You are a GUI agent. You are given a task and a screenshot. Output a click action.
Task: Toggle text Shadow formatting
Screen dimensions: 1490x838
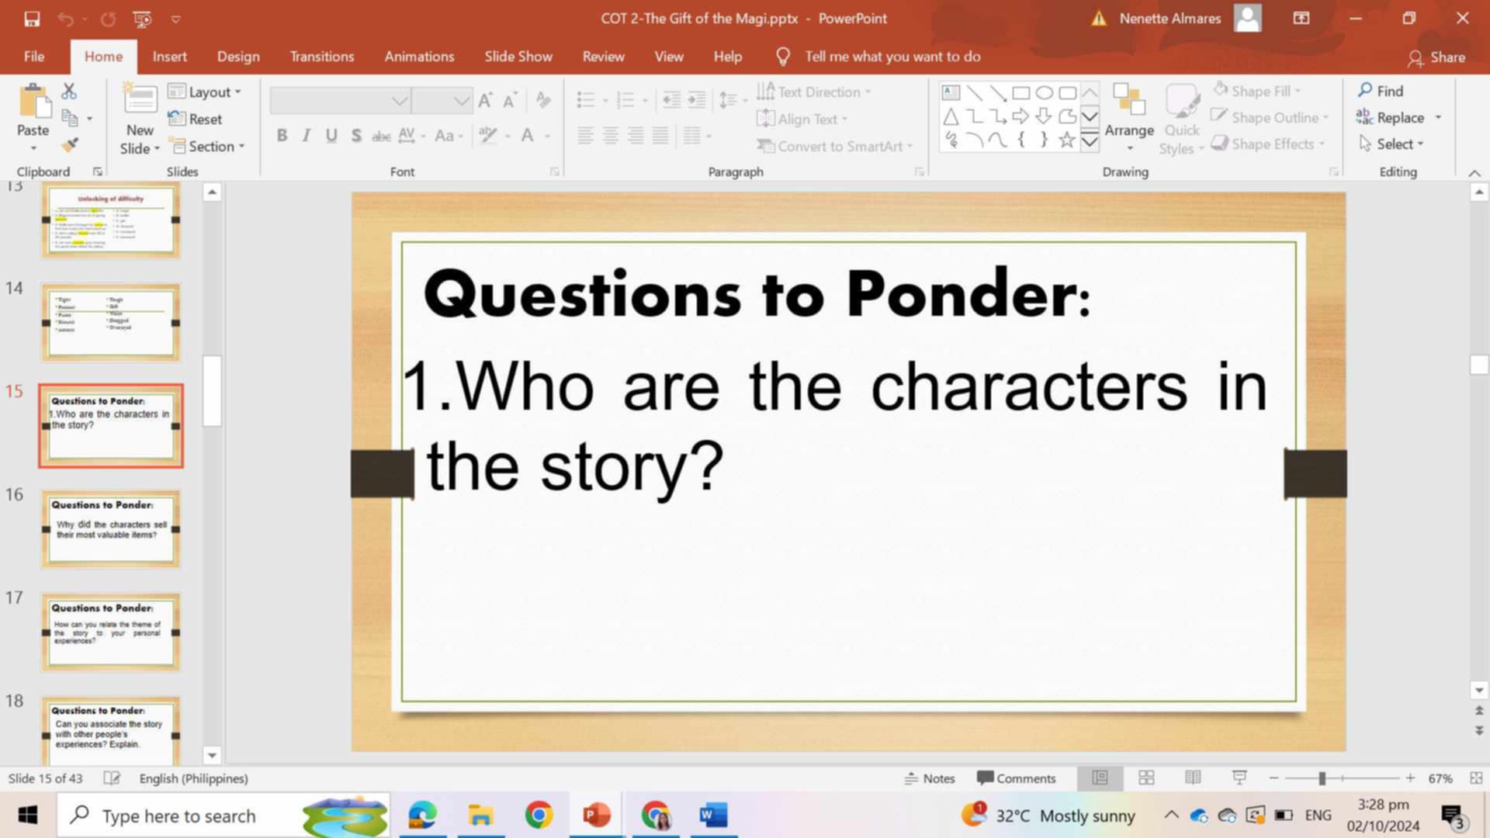click(x=356, y=136)
